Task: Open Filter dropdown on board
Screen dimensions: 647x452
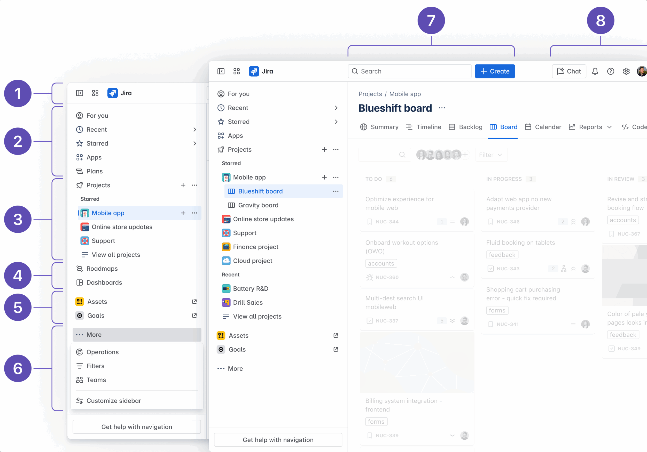Action: tap(491, 155)
